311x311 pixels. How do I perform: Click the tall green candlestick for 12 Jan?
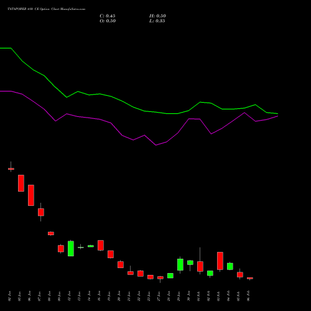(71, 248)
